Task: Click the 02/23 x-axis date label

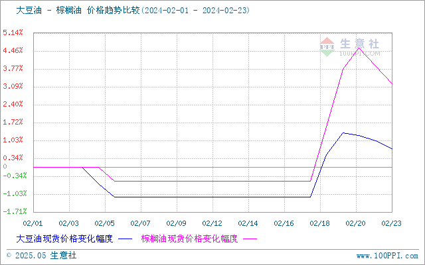Action: [x=391, y=223]
